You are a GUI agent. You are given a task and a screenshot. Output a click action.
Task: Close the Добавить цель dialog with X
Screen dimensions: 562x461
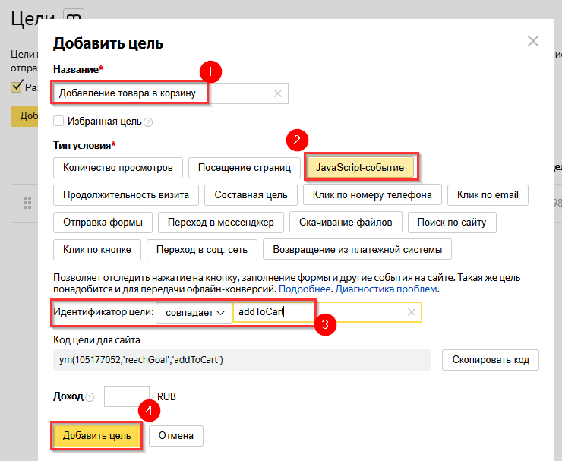point(533,42)
